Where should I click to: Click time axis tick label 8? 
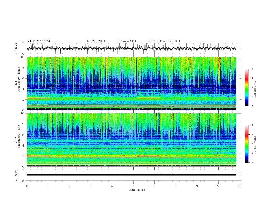[197, 186]
